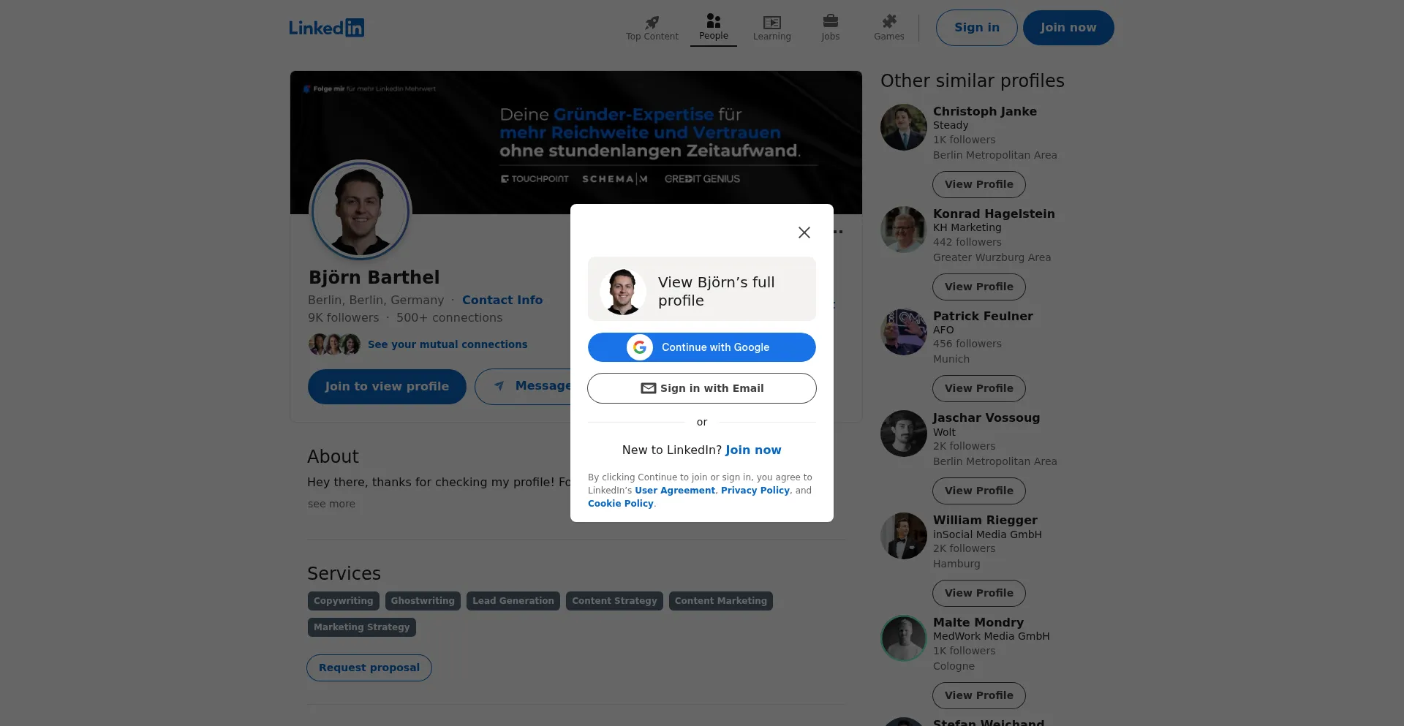Click Konrad Hagelstein's avatar
Screen dimensions: 1404x726
coord(904,230)
